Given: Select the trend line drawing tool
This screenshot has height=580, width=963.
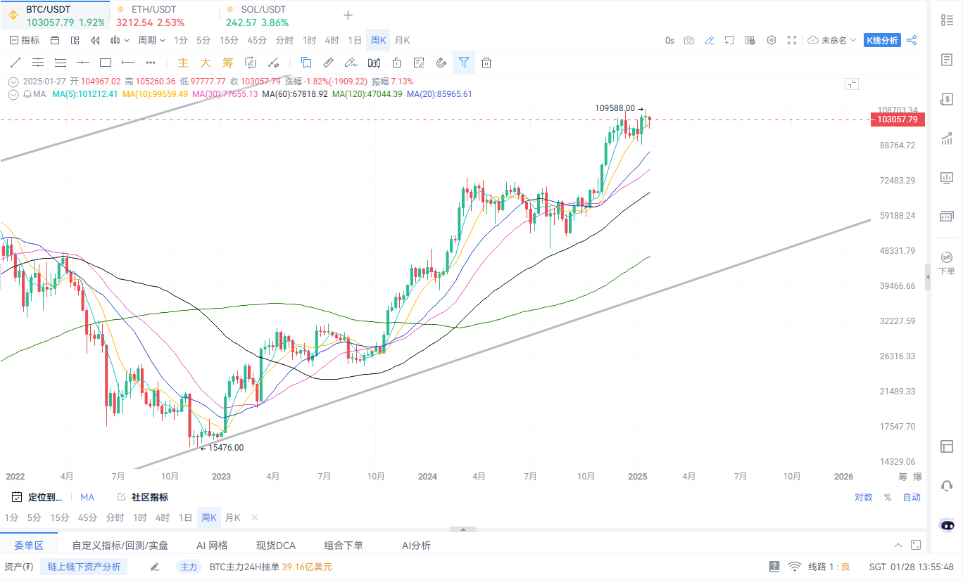Looking at the screenshot, I should pos(15,62).
